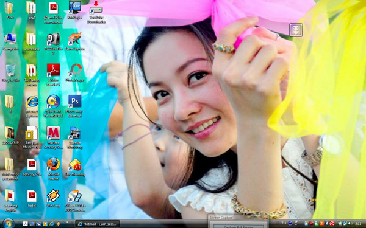Open the Recycle Bin icon
366x228 pixels.
[x=10, y=73]
